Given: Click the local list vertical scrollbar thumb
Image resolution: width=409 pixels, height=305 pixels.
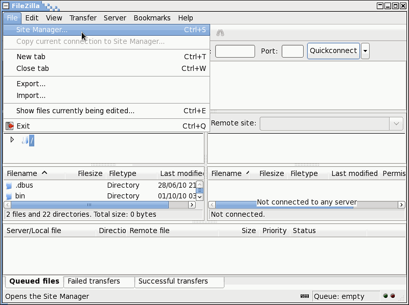Looking at the screenshot, I should click(x=199, y=191).
